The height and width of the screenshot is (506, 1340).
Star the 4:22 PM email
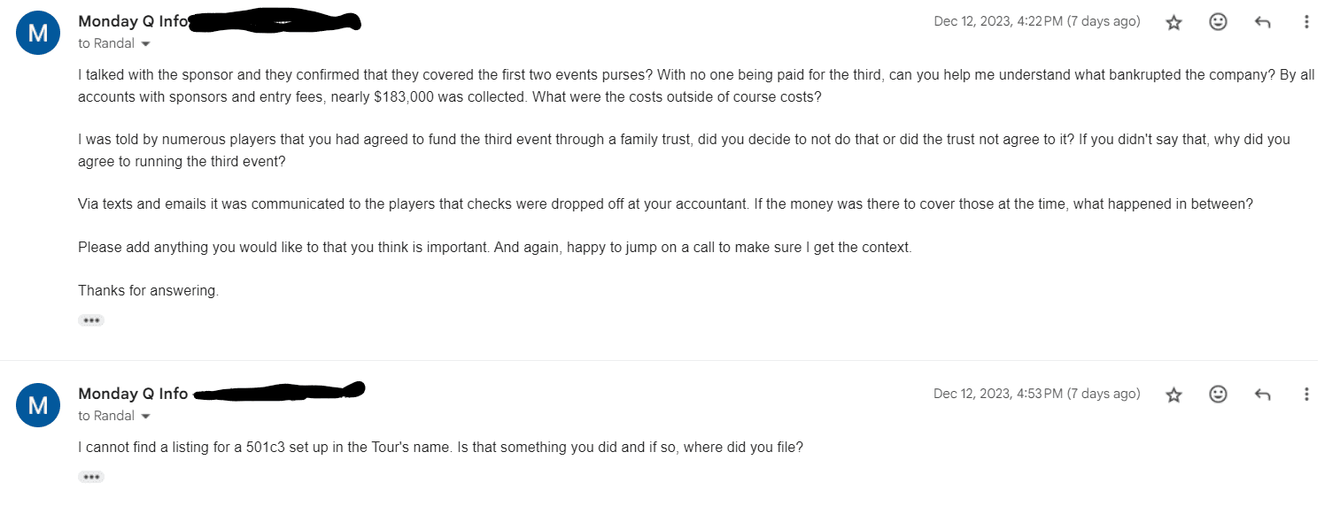click(x=1173, y=23)
